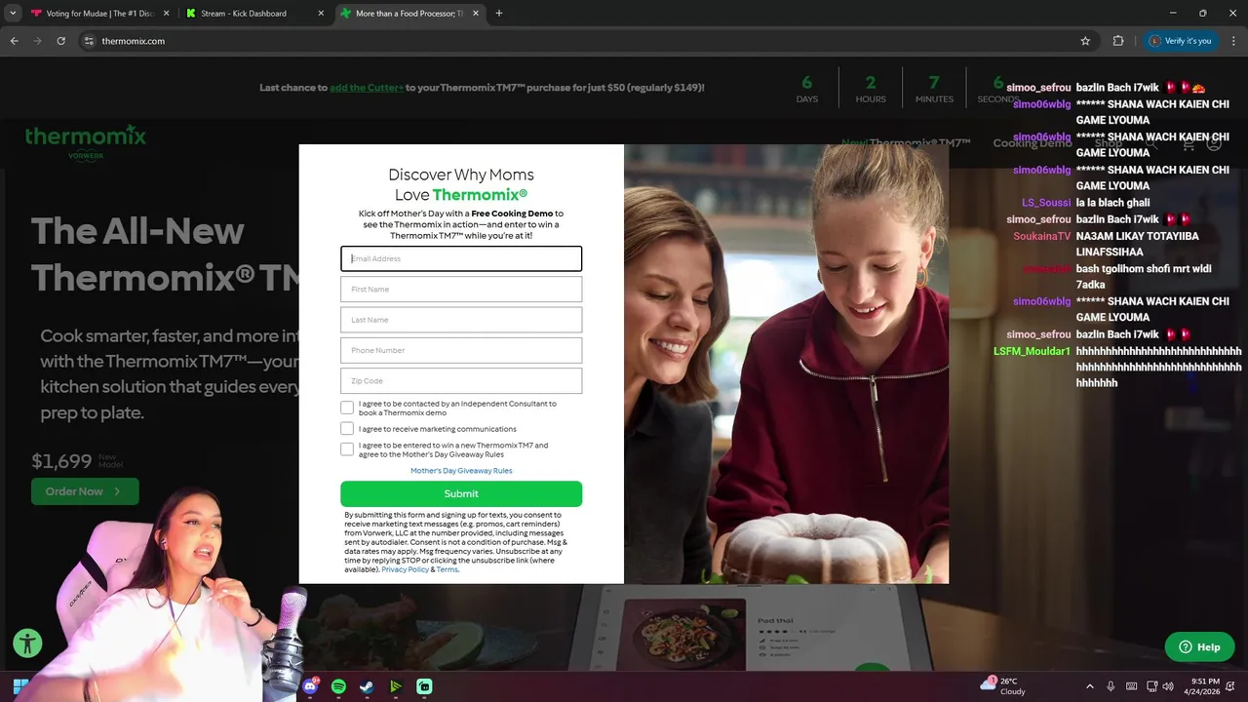Close the Kick Dashboard tab
This screenshot has width=1248, height=702.
(321, 14)
